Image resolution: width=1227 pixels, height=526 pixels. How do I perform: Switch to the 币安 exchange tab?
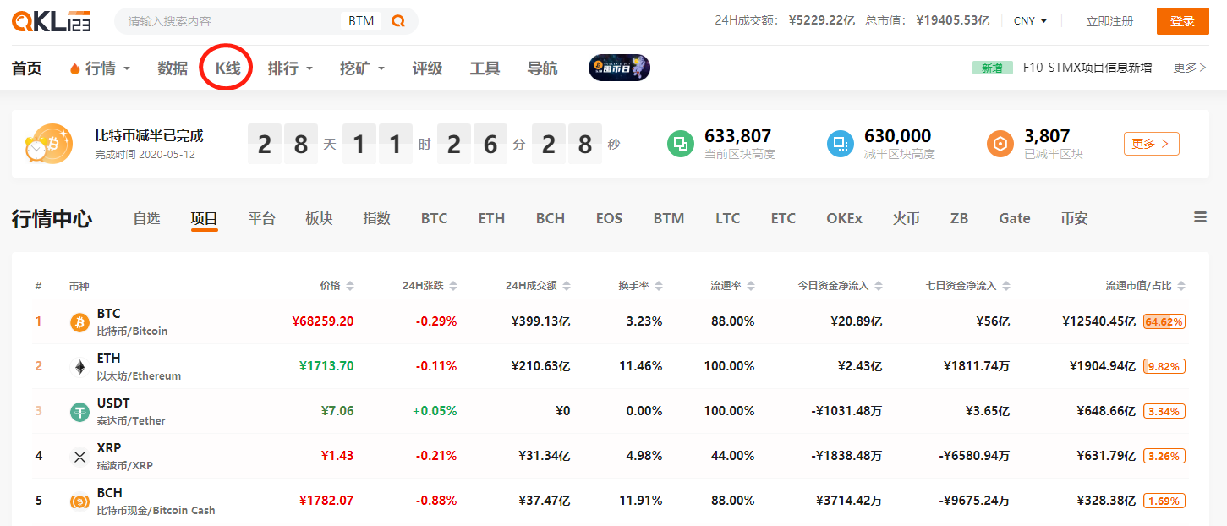coord(1075,218)
